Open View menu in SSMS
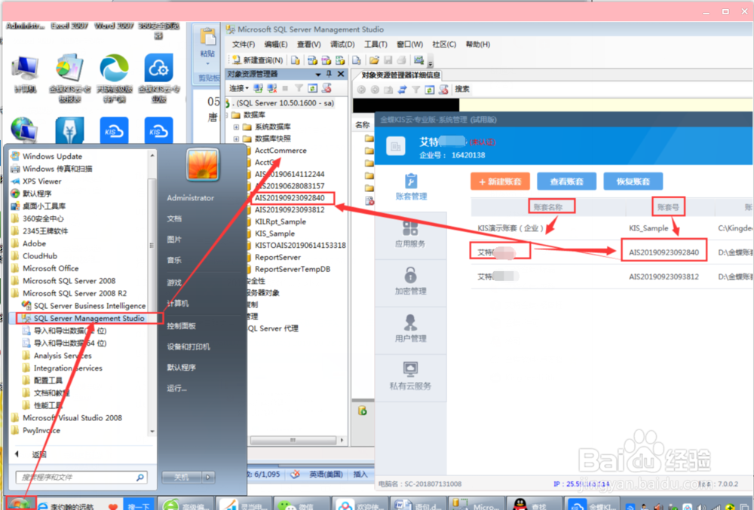 [x=308, y=44]
